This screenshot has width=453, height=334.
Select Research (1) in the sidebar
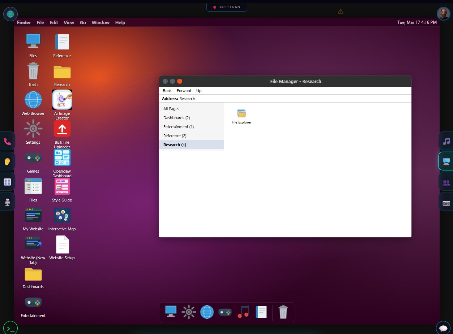click(x=191, y=145)
